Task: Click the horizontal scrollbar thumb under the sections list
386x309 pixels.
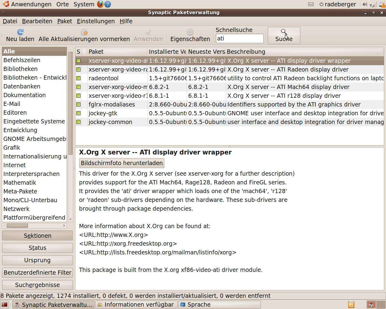Action: [17, 226]
